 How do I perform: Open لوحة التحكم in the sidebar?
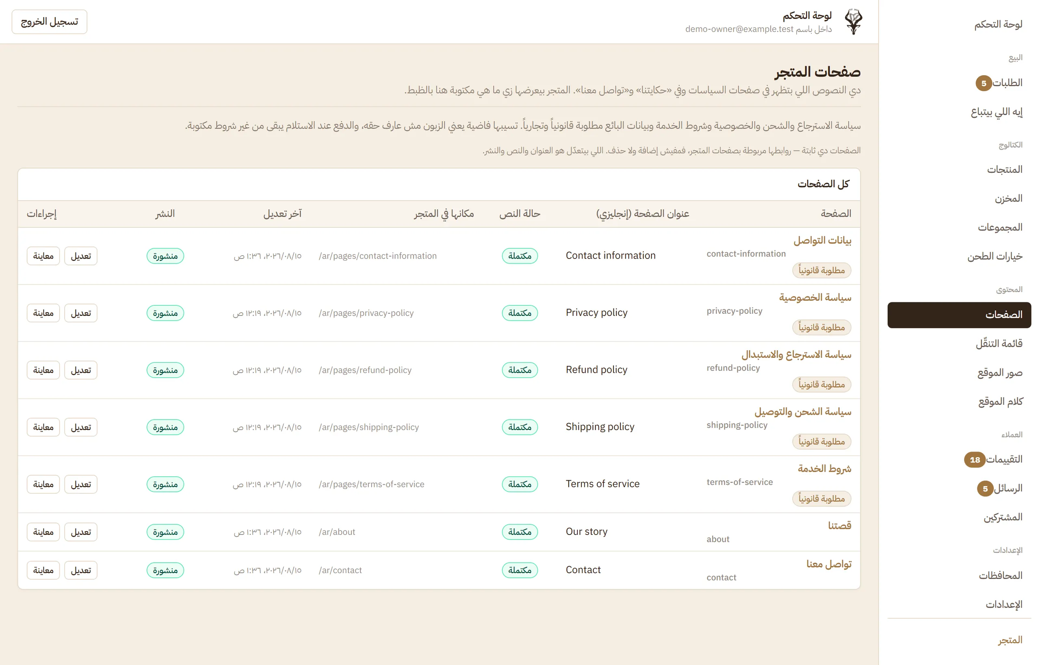coord(998,24)
